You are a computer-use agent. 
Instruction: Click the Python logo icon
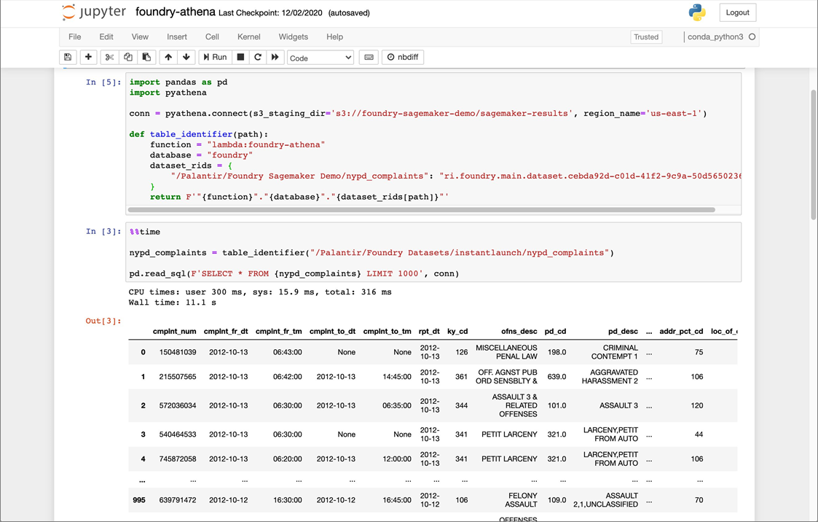[x=697, y=12]
